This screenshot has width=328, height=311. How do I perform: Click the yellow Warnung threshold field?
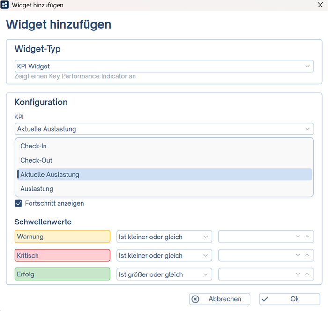(x=62, y=237)
